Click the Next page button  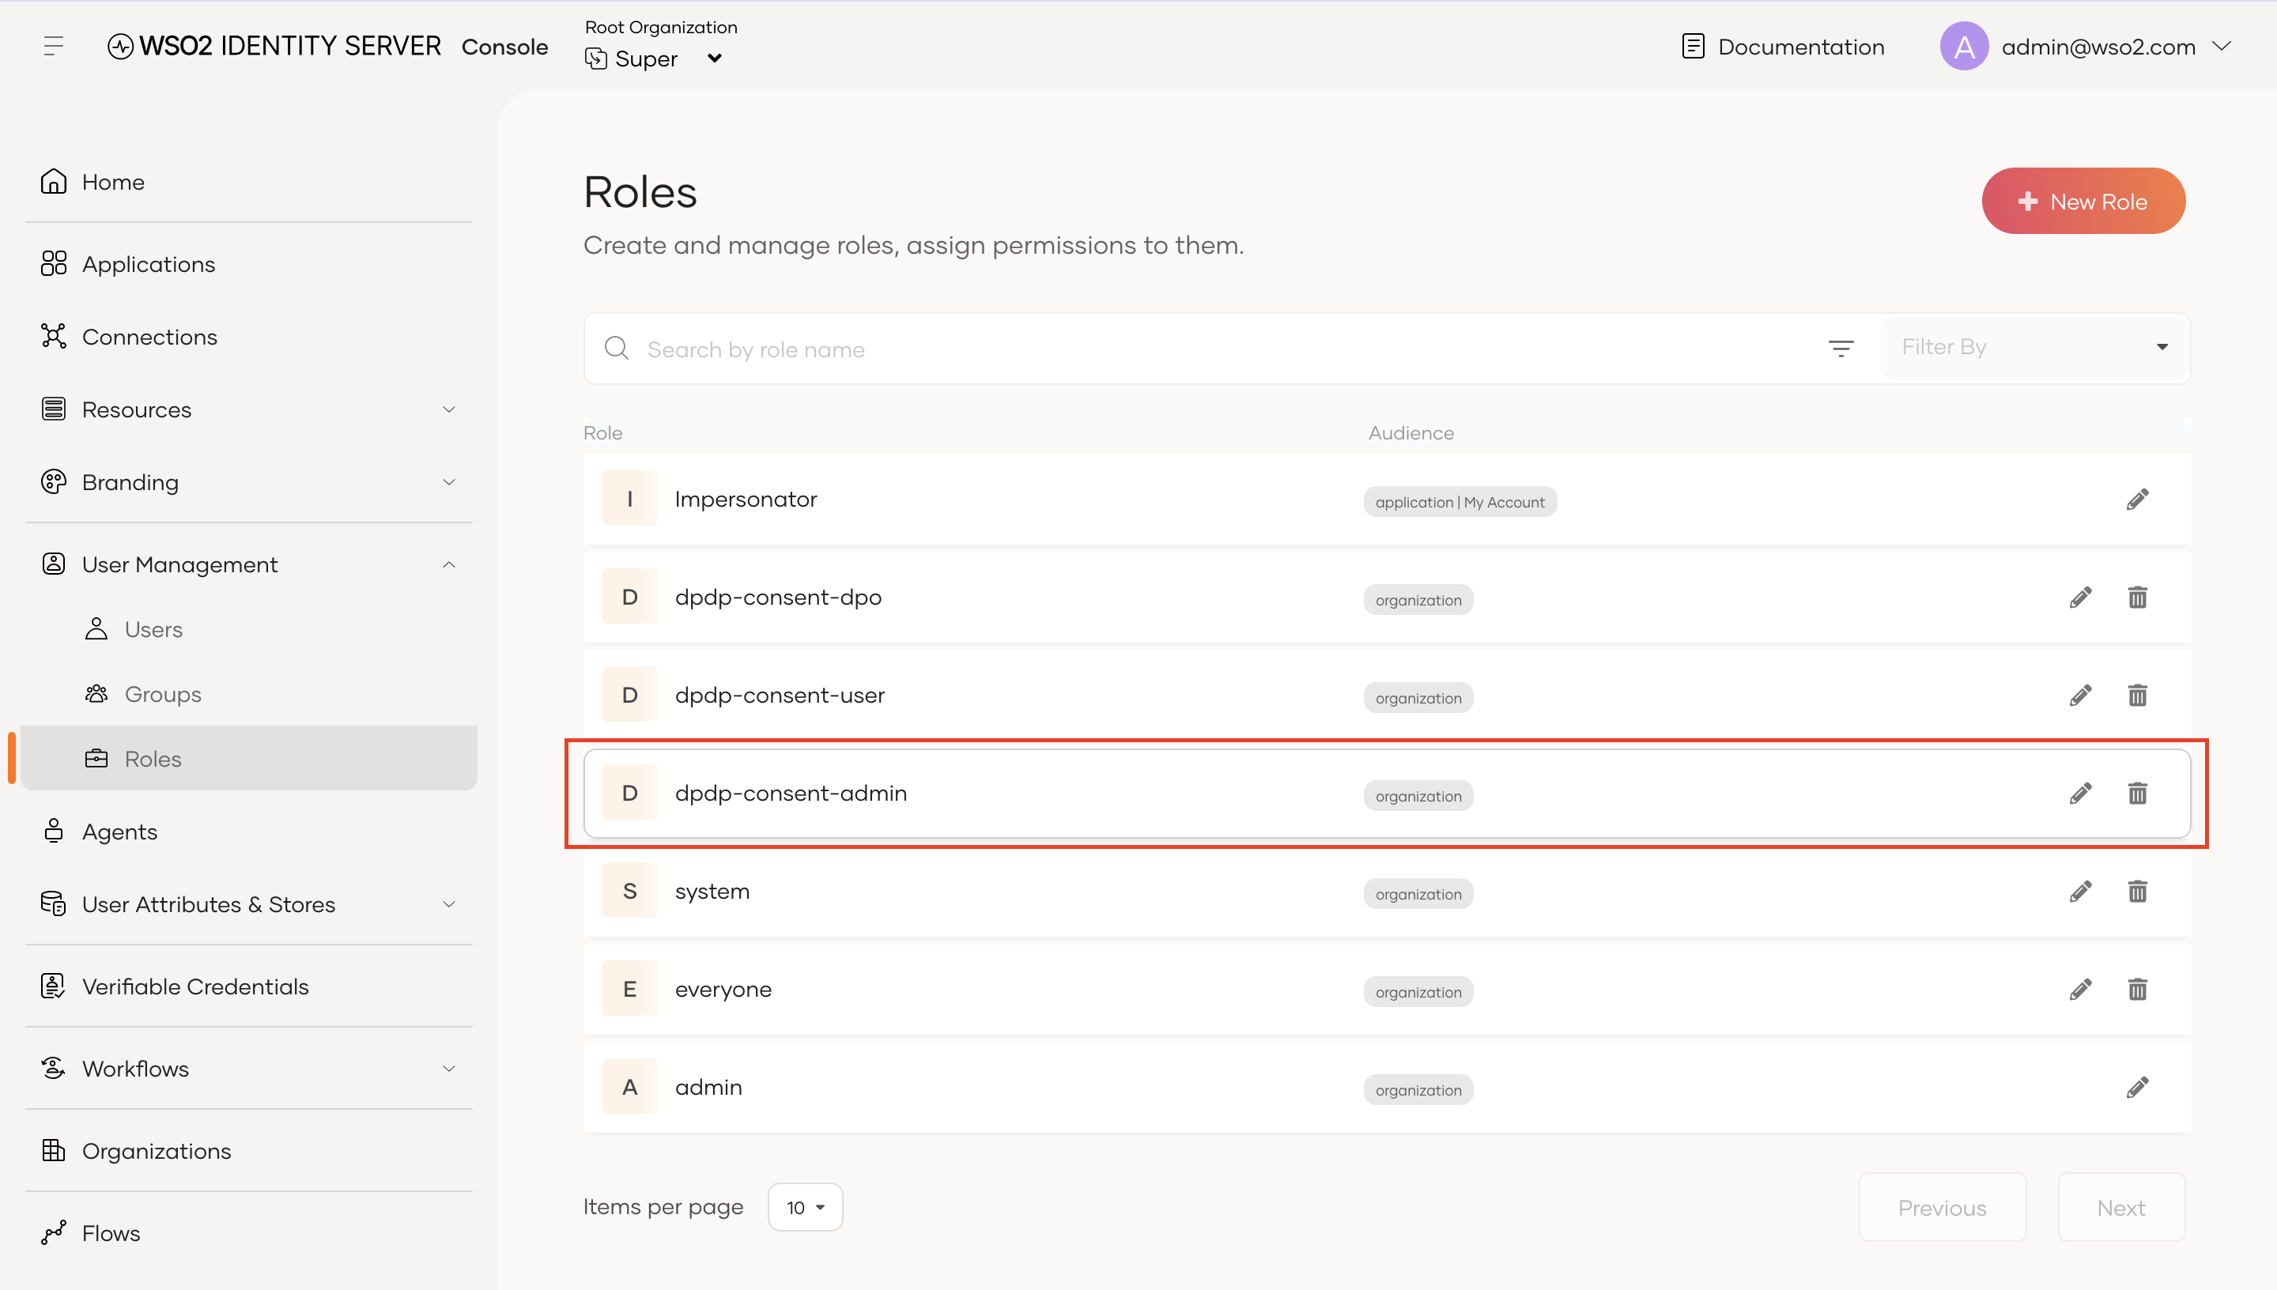(2121, 1208)
